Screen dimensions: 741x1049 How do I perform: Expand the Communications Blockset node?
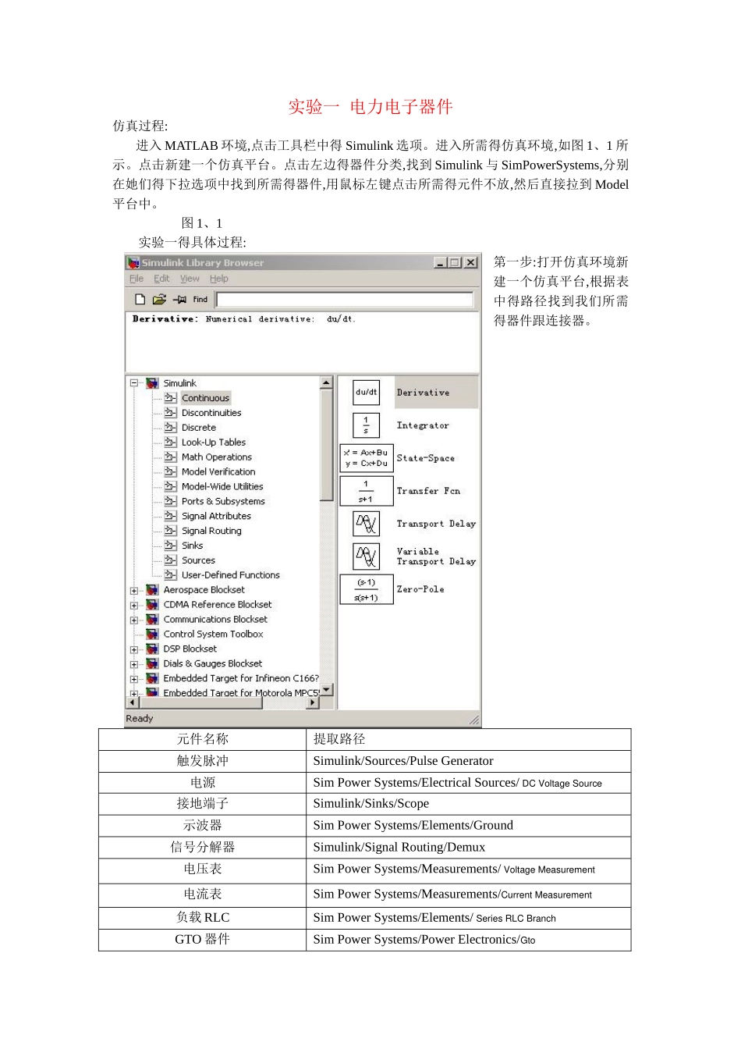(134, 621)
